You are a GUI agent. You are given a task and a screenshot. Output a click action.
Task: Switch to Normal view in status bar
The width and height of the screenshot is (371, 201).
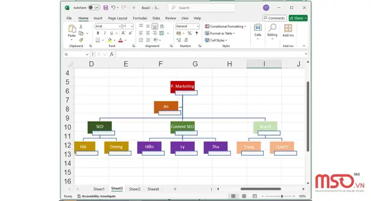(233, 196)
